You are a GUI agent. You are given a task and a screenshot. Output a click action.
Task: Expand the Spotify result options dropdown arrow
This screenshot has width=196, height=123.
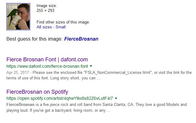click(x=116, y=98)
